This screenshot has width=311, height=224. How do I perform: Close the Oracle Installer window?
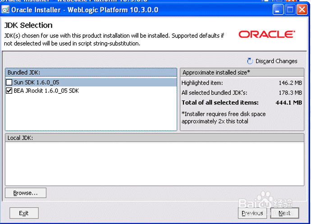(302, 10)
